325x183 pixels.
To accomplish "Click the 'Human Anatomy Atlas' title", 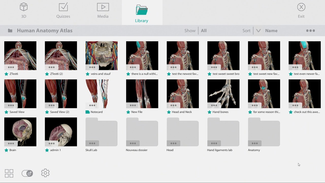I will point(45,31).
